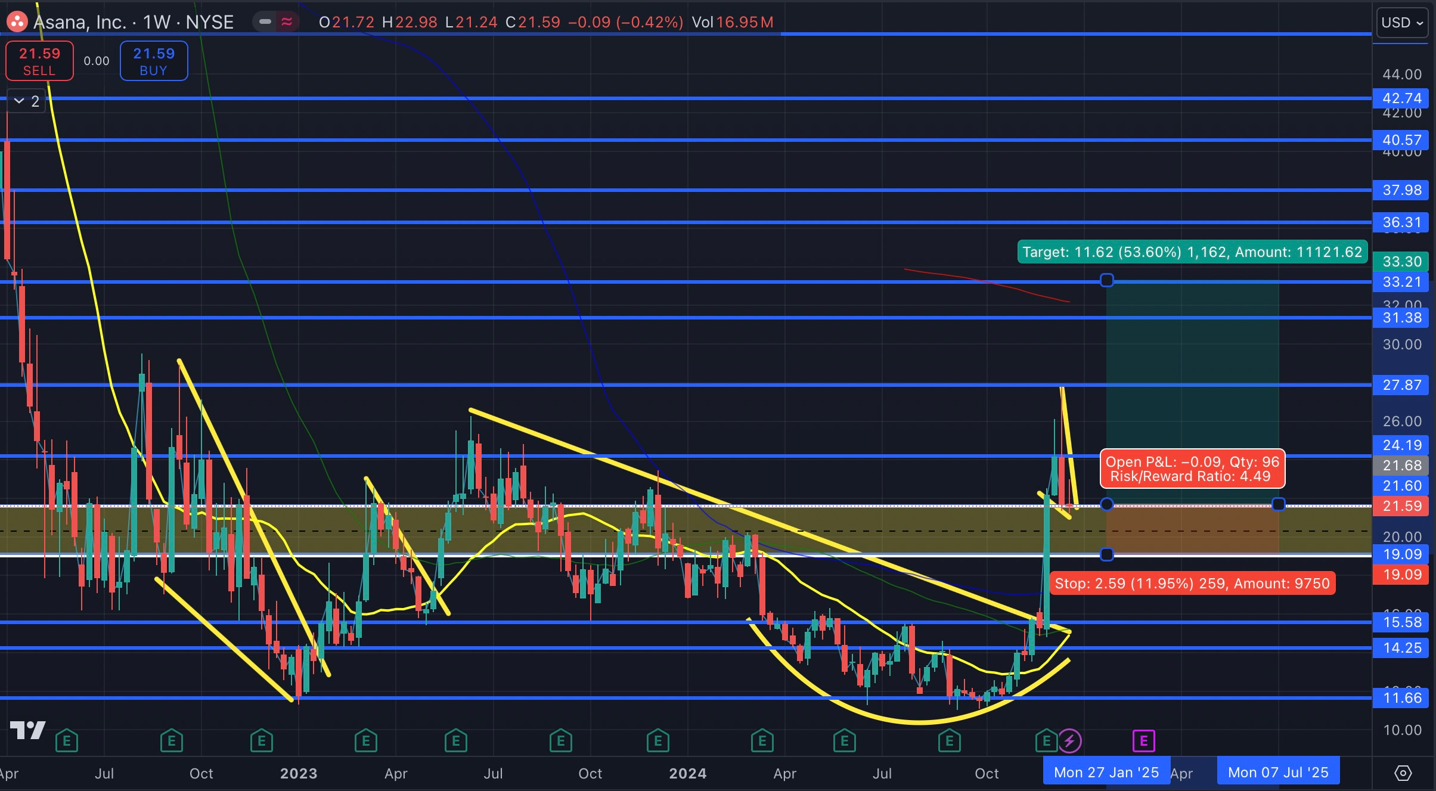
Task: Click the Asana red logo icon
Action: click(17, 22)
